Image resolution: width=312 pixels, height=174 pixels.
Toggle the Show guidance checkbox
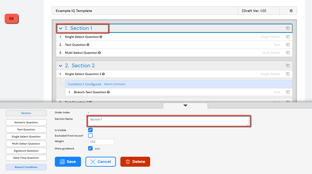[x=90, y=149]
